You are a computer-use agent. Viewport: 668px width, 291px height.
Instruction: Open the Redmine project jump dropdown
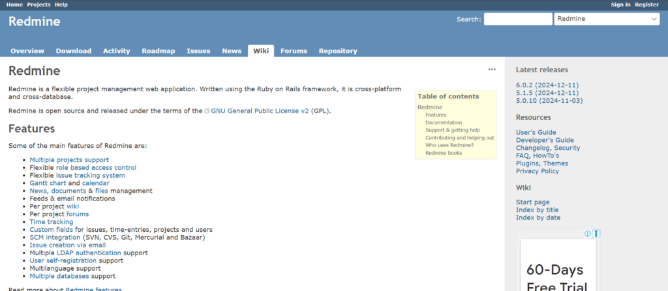point(607,19)
